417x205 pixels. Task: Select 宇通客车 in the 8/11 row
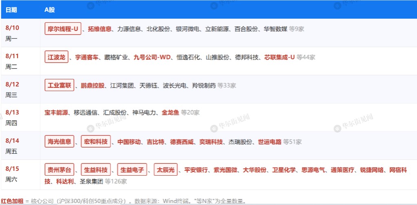(87, 57)
